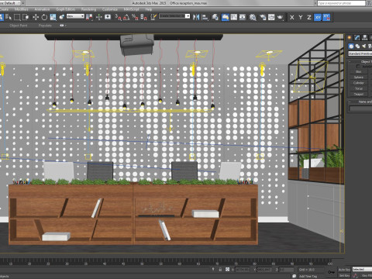
Task: Open the Rendered Frame Window icon
Action: pos(271,17)
